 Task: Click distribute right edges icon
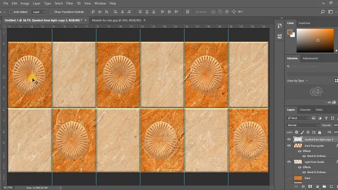(x=176, y=12)
